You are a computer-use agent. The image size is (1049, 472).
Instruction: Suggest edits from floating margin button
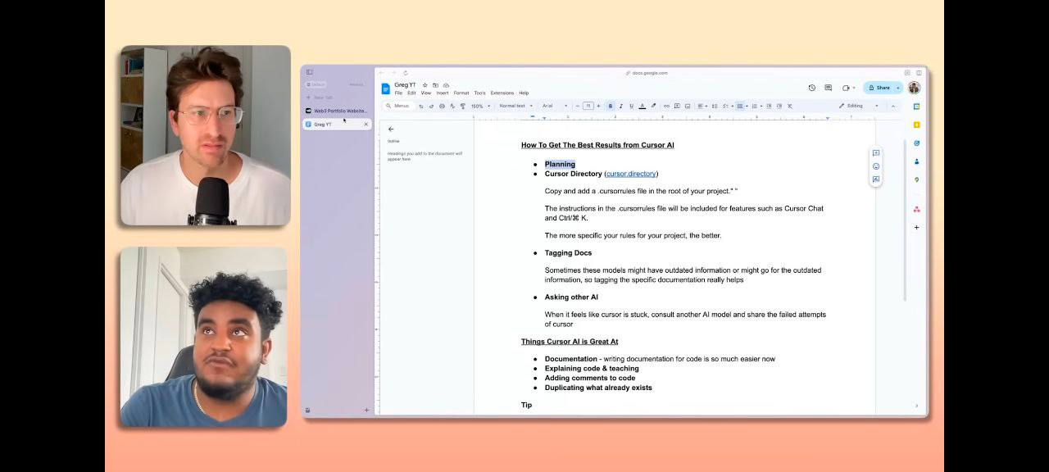coord(876,179)
